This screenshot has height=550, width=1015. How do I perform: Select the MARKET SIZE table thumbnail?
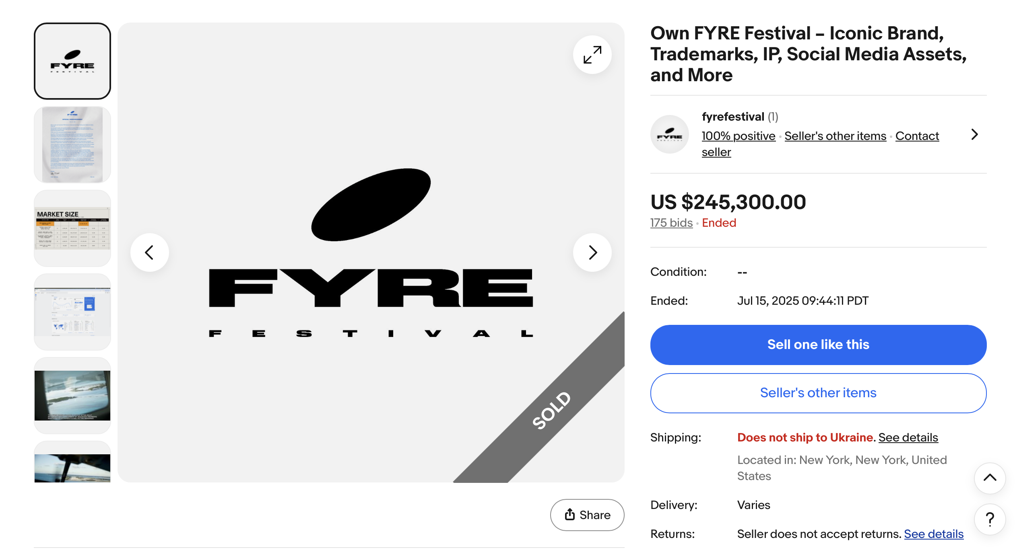[x=72, y=228]
